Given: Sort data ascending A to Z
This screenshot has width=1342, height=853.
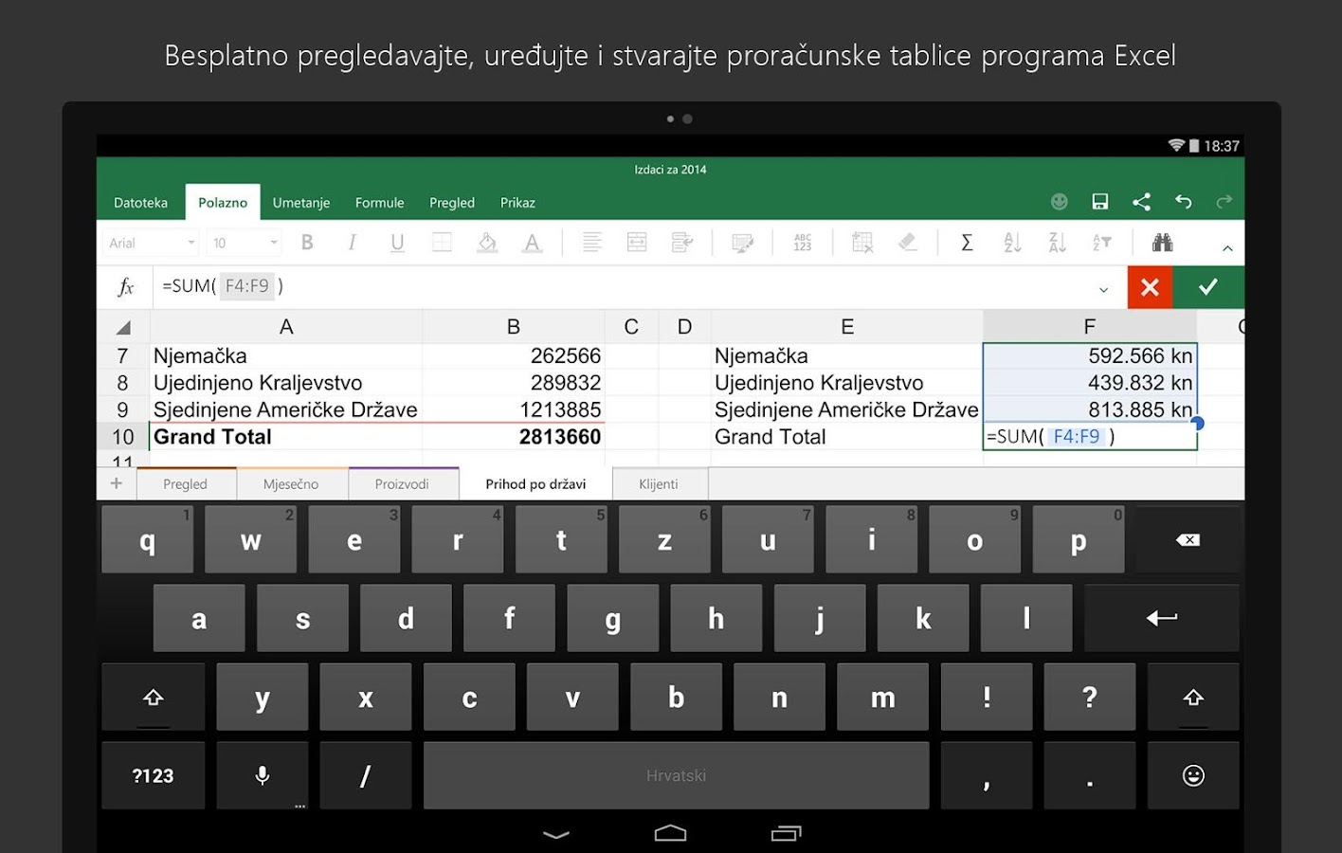Looking at the screenshot, I should (1011, 242).
